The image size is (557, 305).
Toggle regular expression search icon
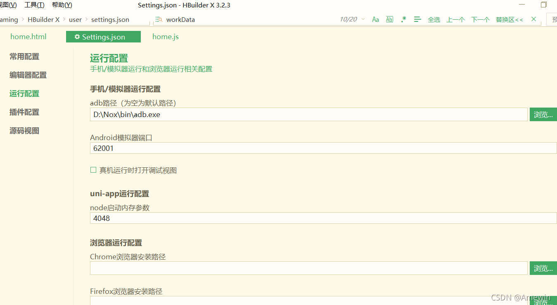point(404,19)
